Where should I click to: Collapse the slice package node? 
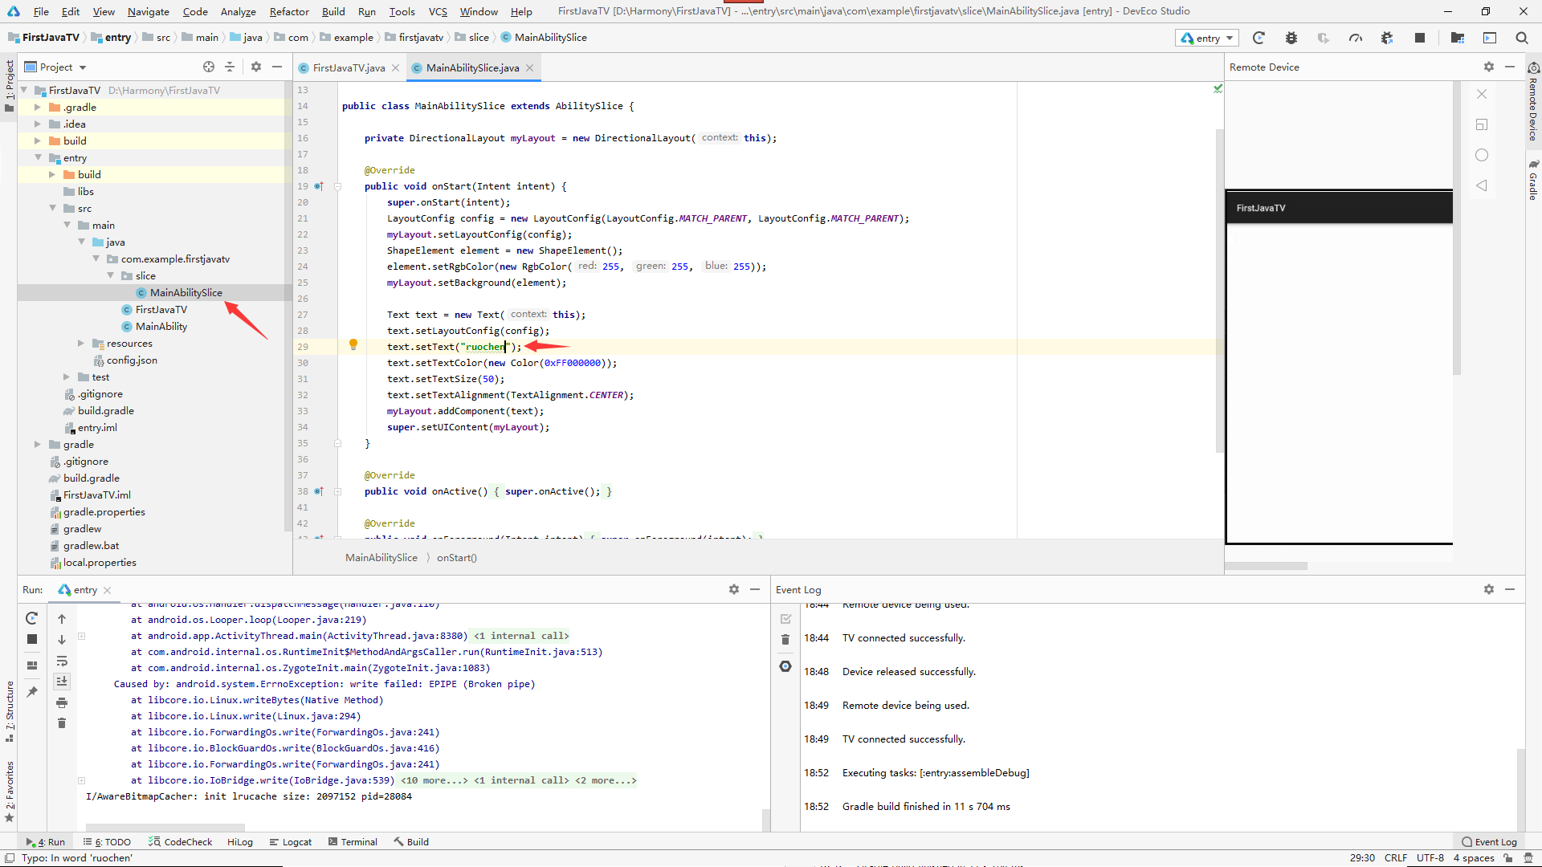pos(111,276)
